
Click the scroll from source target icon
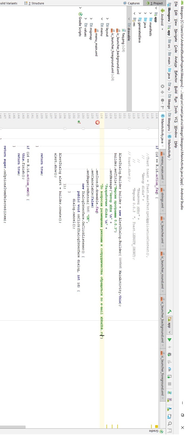(x=163, y=86)
